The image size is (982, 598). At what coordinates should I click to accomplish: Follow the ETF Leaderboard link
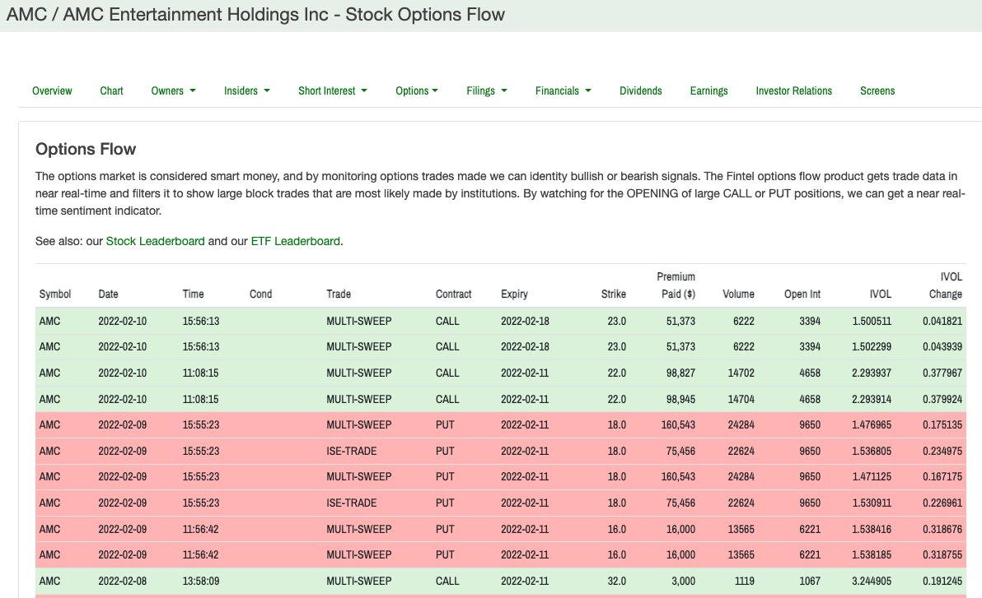[296, 242]
